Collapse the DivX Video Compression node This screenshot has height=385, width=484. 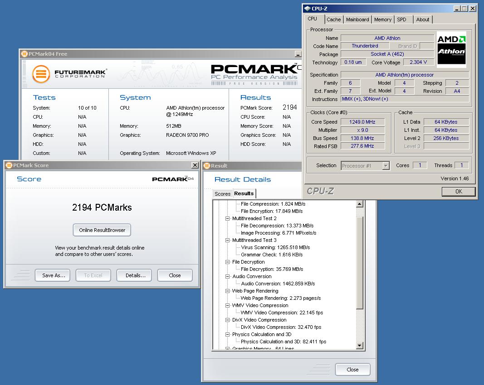coord(228,320)
